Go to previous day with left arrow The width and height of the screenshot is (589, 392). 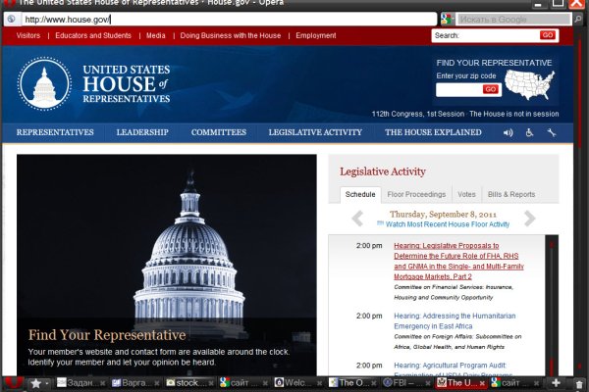(357, 219)
